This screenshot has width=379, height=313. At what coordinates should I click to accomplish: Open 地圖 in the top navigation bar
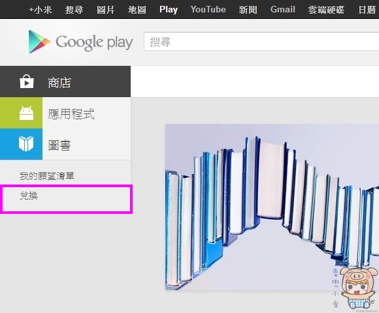click(137, 10)
